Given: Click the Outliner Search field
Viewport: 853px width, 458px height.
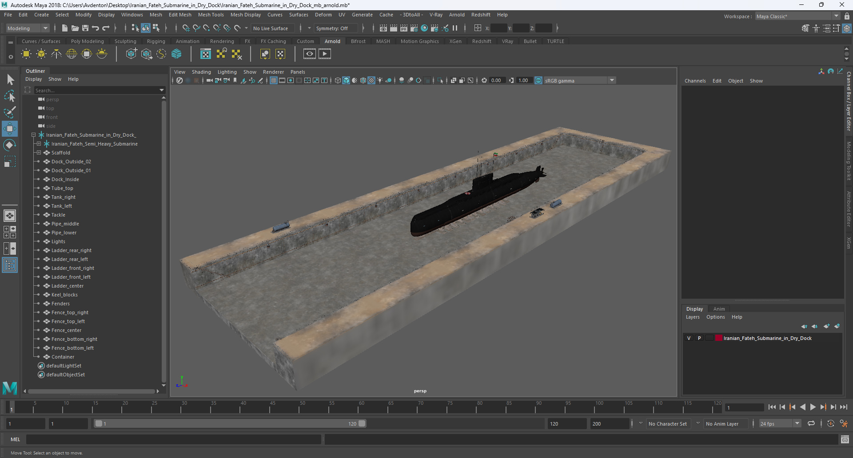Looking at the screenshot, I should [96, 90].
